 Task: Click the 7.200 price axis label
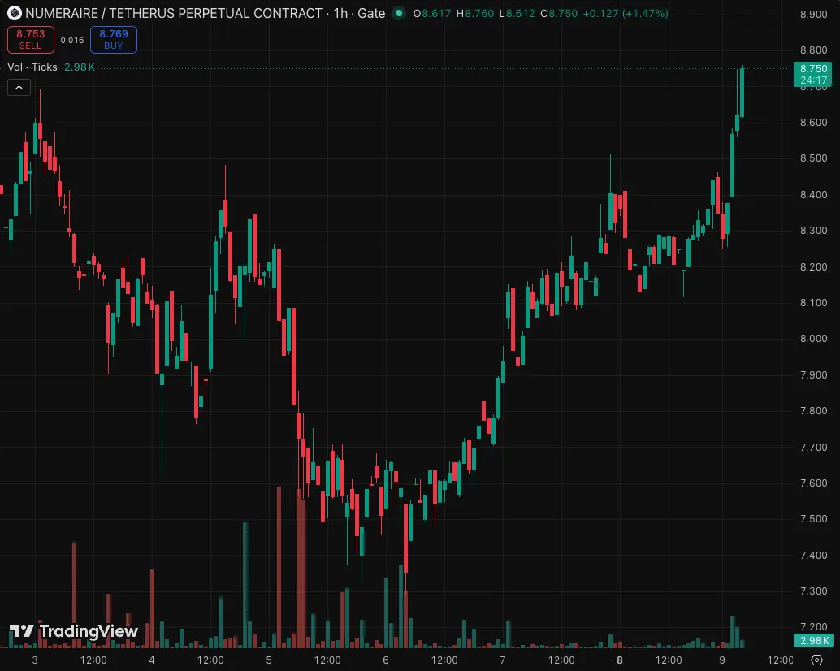813,627
